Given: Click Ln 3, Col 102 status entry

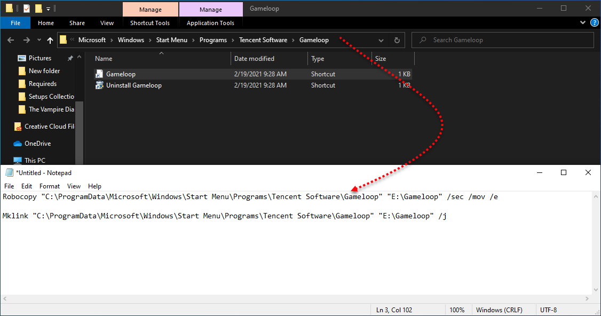Looking at the screenshot, I should [x=394, y=310].
